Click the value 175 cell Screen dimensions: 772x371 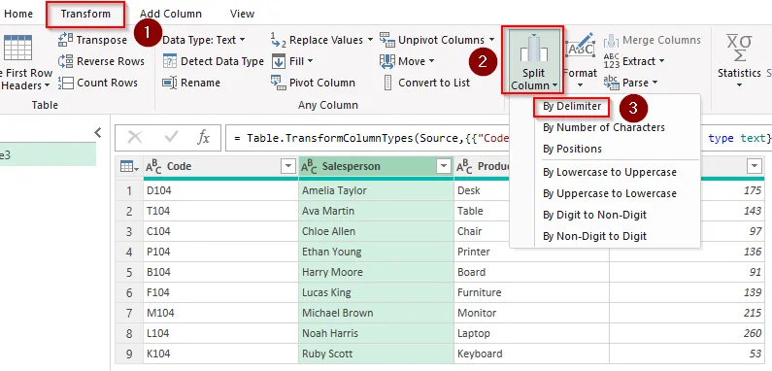732,190
